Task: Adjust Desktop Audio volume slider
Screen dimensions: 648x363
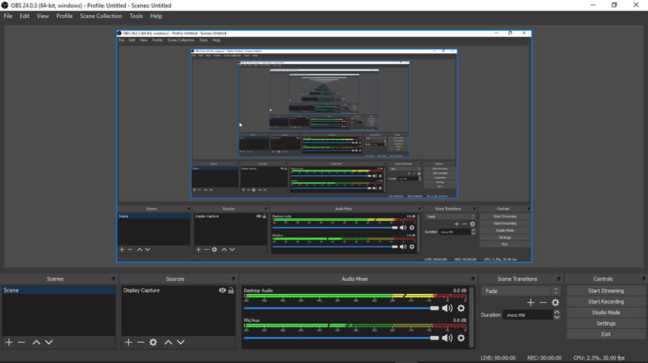Action: (x=341, y=308)
